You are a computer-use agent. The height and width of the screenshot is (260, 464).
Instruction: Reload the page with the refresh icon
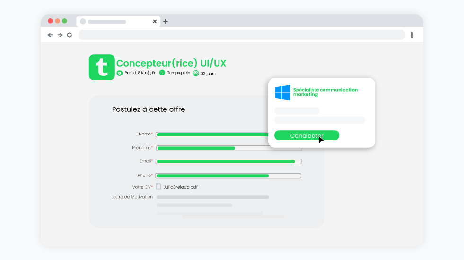click(x=70, y=35)
